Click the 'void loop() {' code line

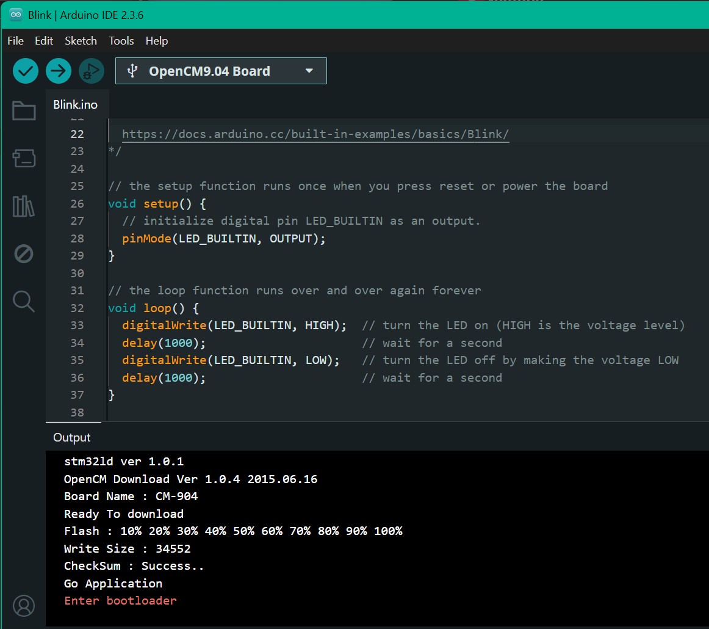pyautogui.click(x=153, y=308)
